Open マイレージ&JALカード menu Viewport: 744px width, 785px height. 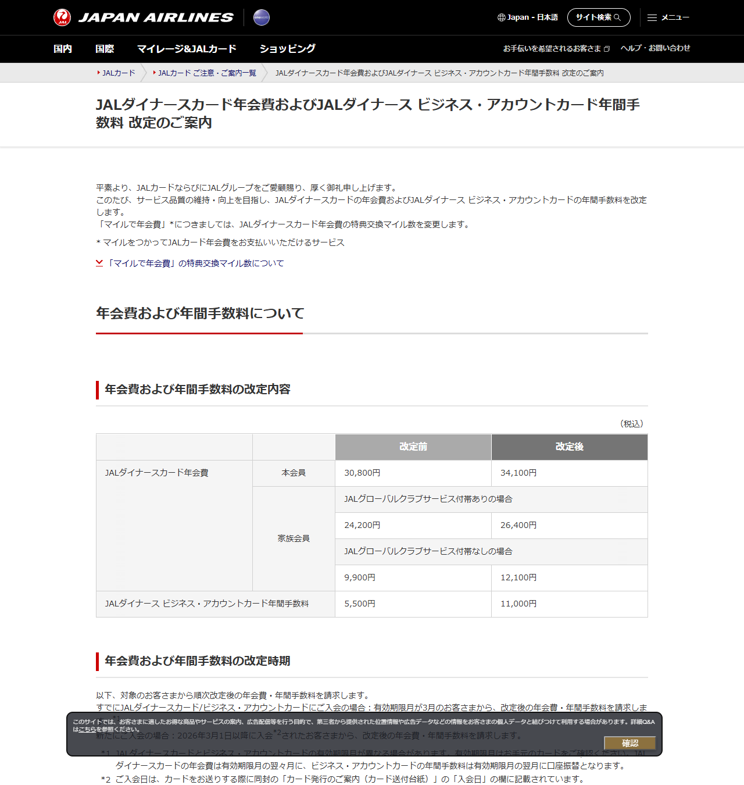(187, 49)
